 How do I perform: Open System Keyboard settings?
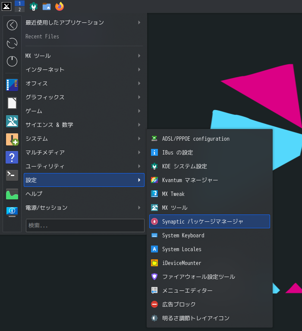click(210, 235)
